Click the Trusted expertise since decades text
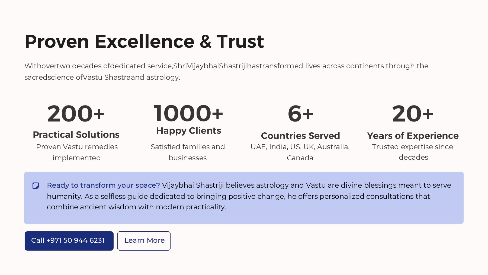Image resolution: width=488 pixels, height=275 pixels. (413, 152)
